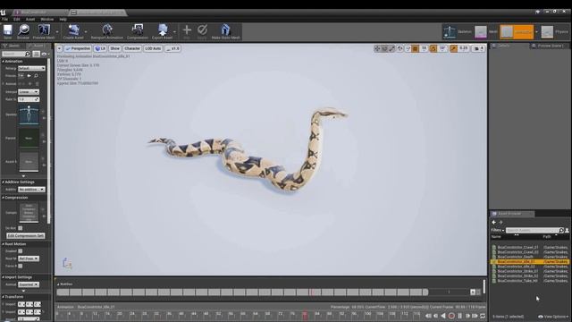
Task: Click the Character button in viewport
Action: [x=132, y=48]
